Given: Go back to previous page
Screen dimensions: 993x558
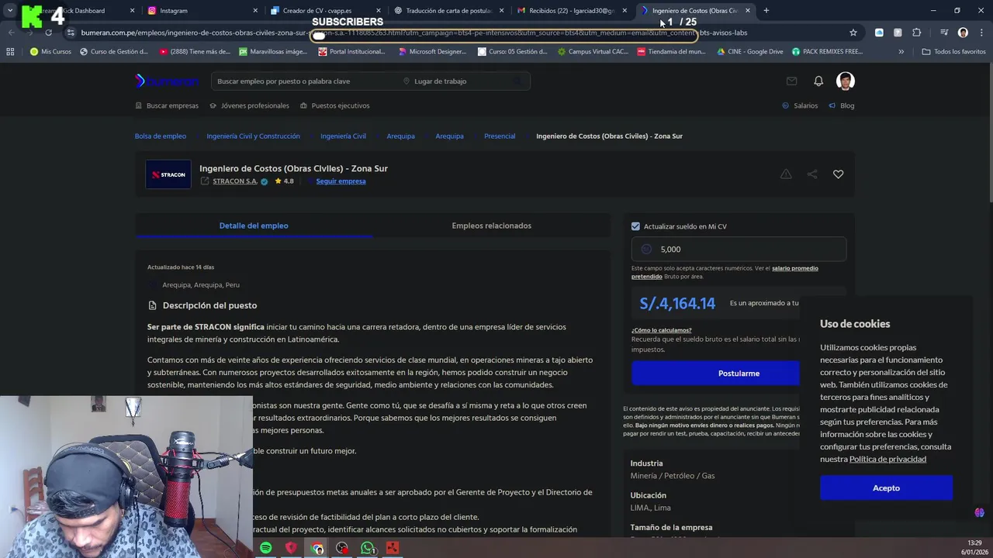Looking at the screenshot, I should click(x=11, y=33).
